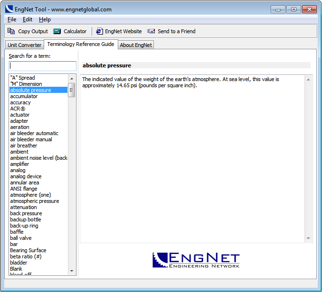Image resolution: width=322 pixels, height=292 pixels.
Task: Click the definition pane scroll up arrow
Action: [308, 80]
